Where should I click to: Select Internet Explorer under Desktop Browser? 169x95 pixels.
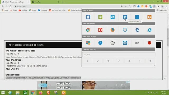[149, 30]
